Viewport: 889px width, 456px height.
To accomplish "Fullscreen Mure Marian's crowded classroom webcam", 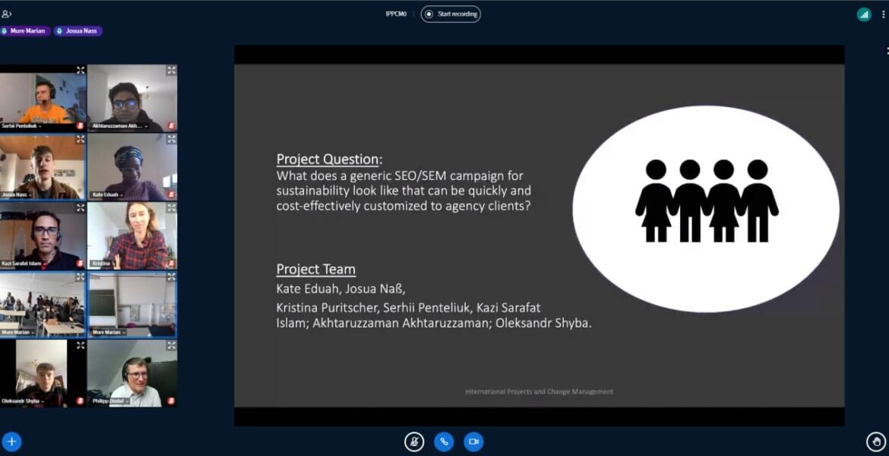I will pyautogui.click(x=81, y=277).
